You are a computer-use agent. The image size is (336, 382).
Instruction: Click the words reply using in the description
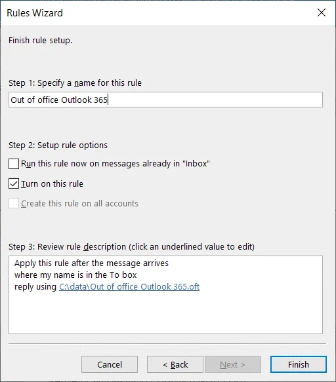35,287
